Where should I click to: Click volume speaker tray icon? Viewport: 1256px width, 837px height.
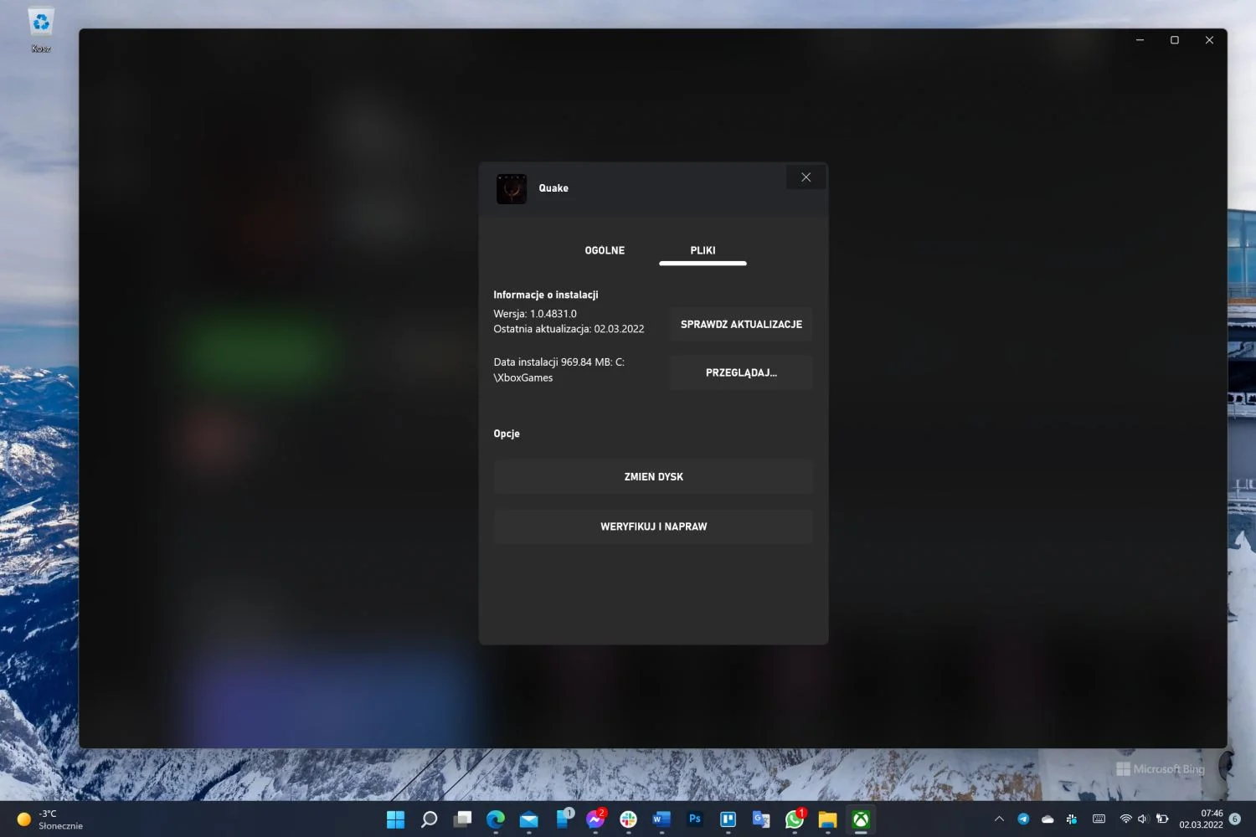1143,819
